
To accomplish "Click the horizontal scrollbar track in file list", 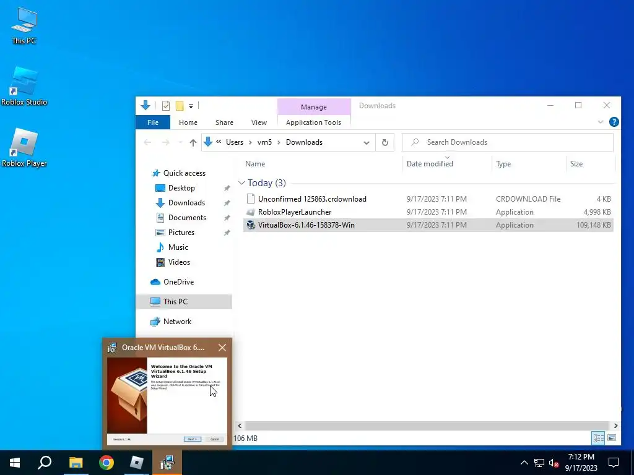I will point(427,426).
